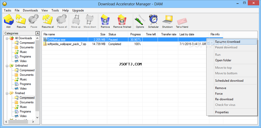This screenshot has width=261, height=128.
Task: Choose Scheduled download from context menu
Action: (x=231, y=81)
